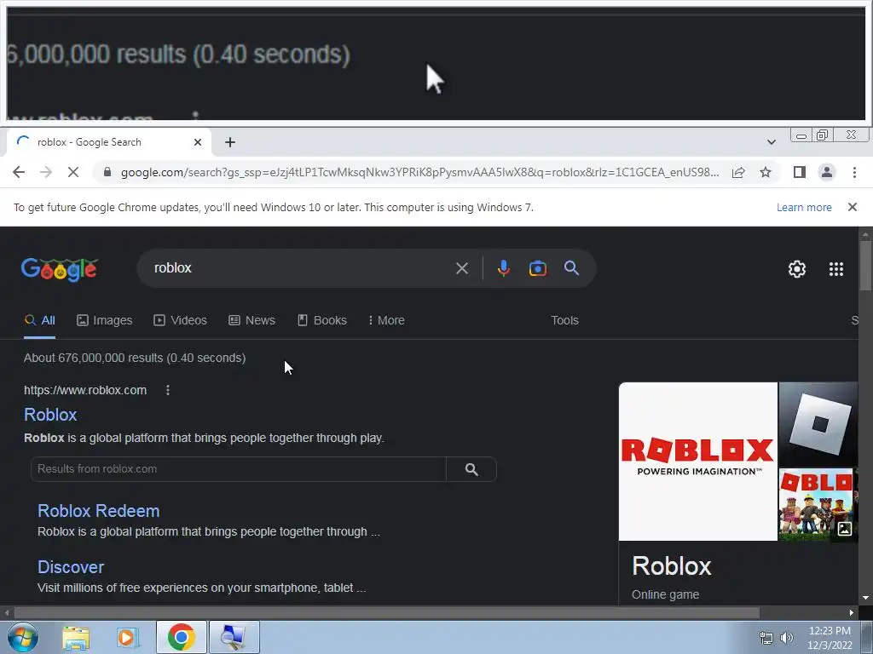Click the browser Forward arrow
873x654 pixels.
46,172
